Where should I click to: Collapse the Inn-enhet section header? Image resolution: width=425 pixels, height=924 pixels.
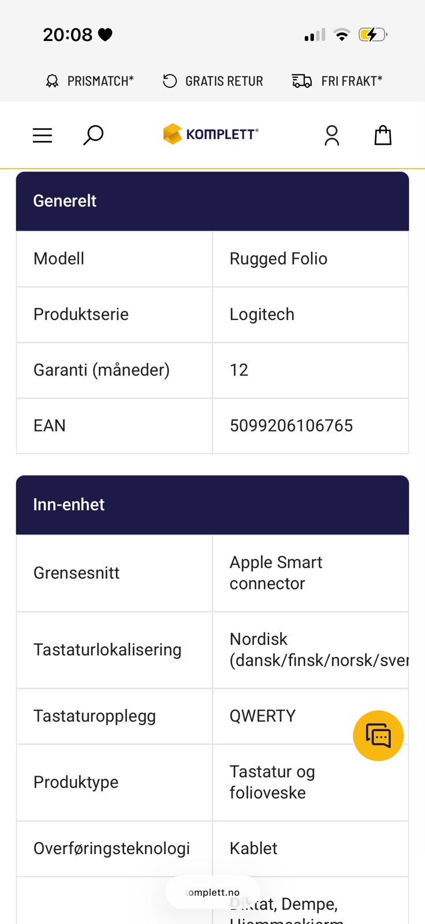(x=212, y=505)
